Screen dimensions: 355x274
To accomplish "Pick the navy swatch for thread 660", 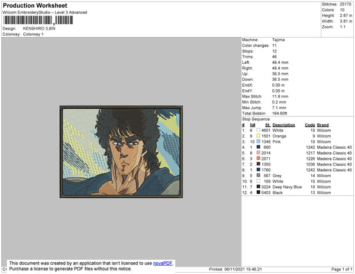I will pyautogui.click(x=259, y=147).
